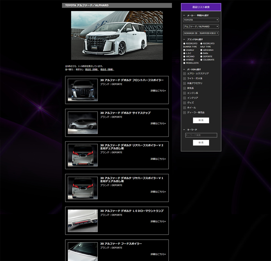Open title 30 アルファード デポルテ サイドステップ
Viewport: 271px width, 261px height.
coord(125,113)
